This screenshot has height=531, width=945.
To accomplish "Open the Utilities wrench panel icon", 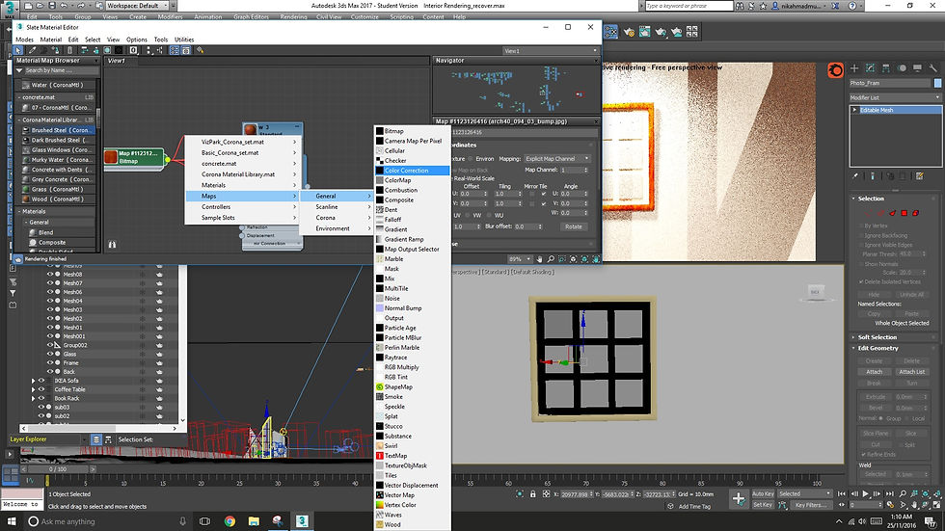I will (933, 68).
